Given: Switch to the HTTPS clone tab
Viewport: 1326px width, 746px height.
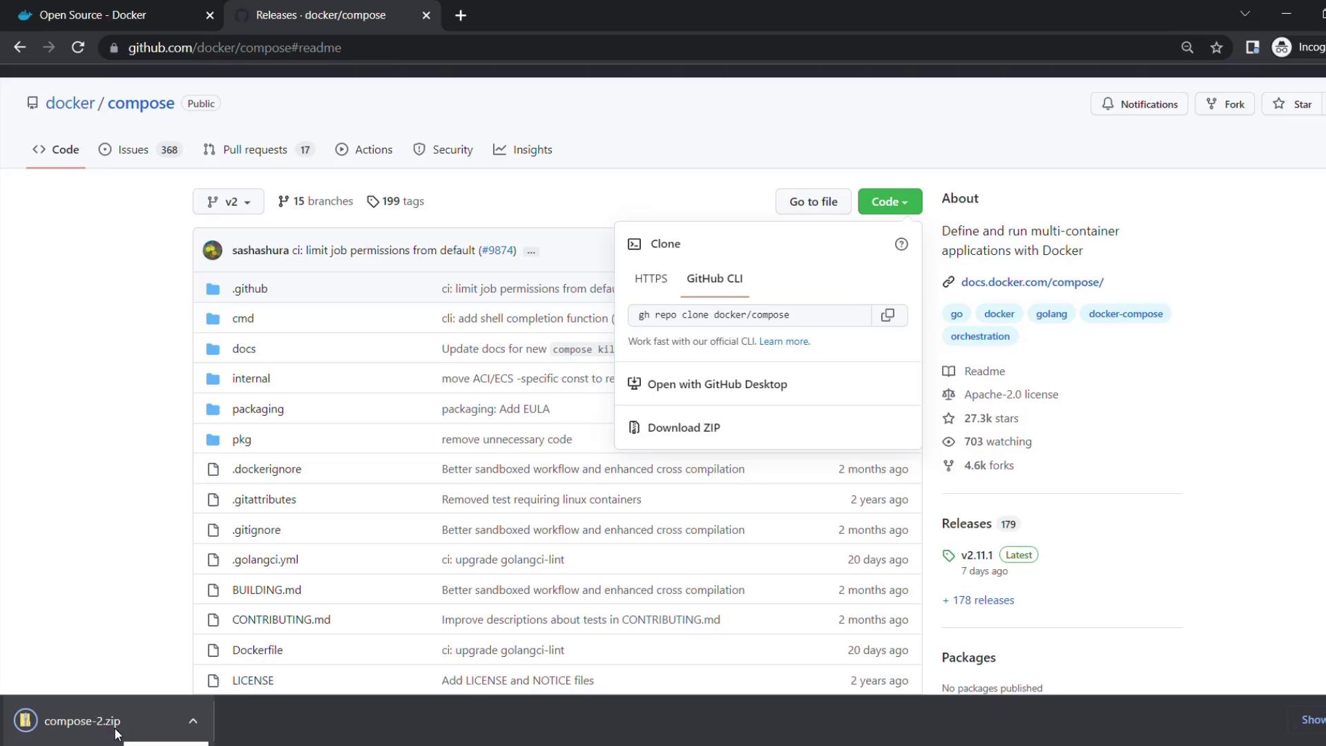Looking at the screenshot, I should [x=651, y=278].
